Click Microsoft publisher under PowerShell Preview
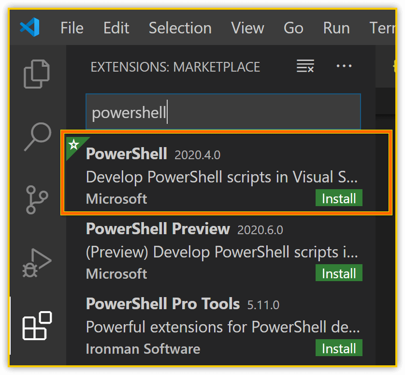The image size is (405, 375). click(116, 273)
